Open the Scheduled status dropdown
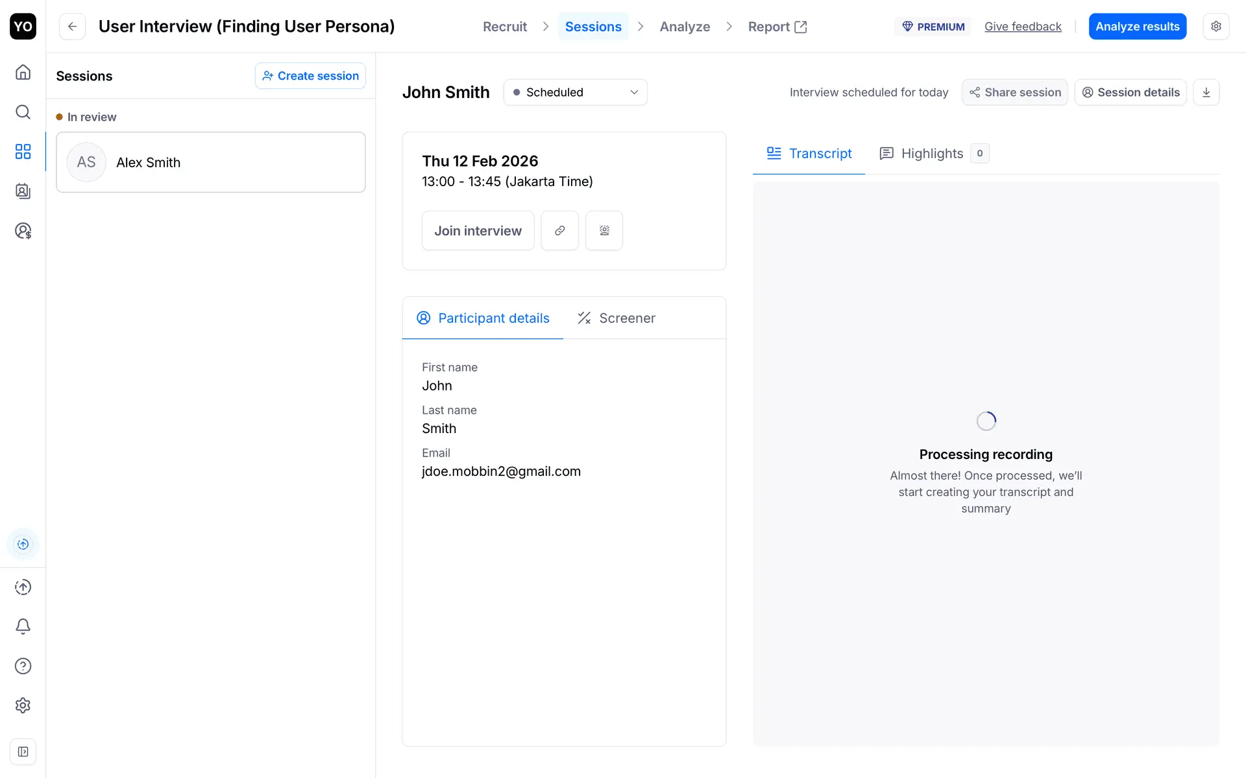Image resolution: width=1246 pixels, height=778 pixels. (x=575, y=92)
